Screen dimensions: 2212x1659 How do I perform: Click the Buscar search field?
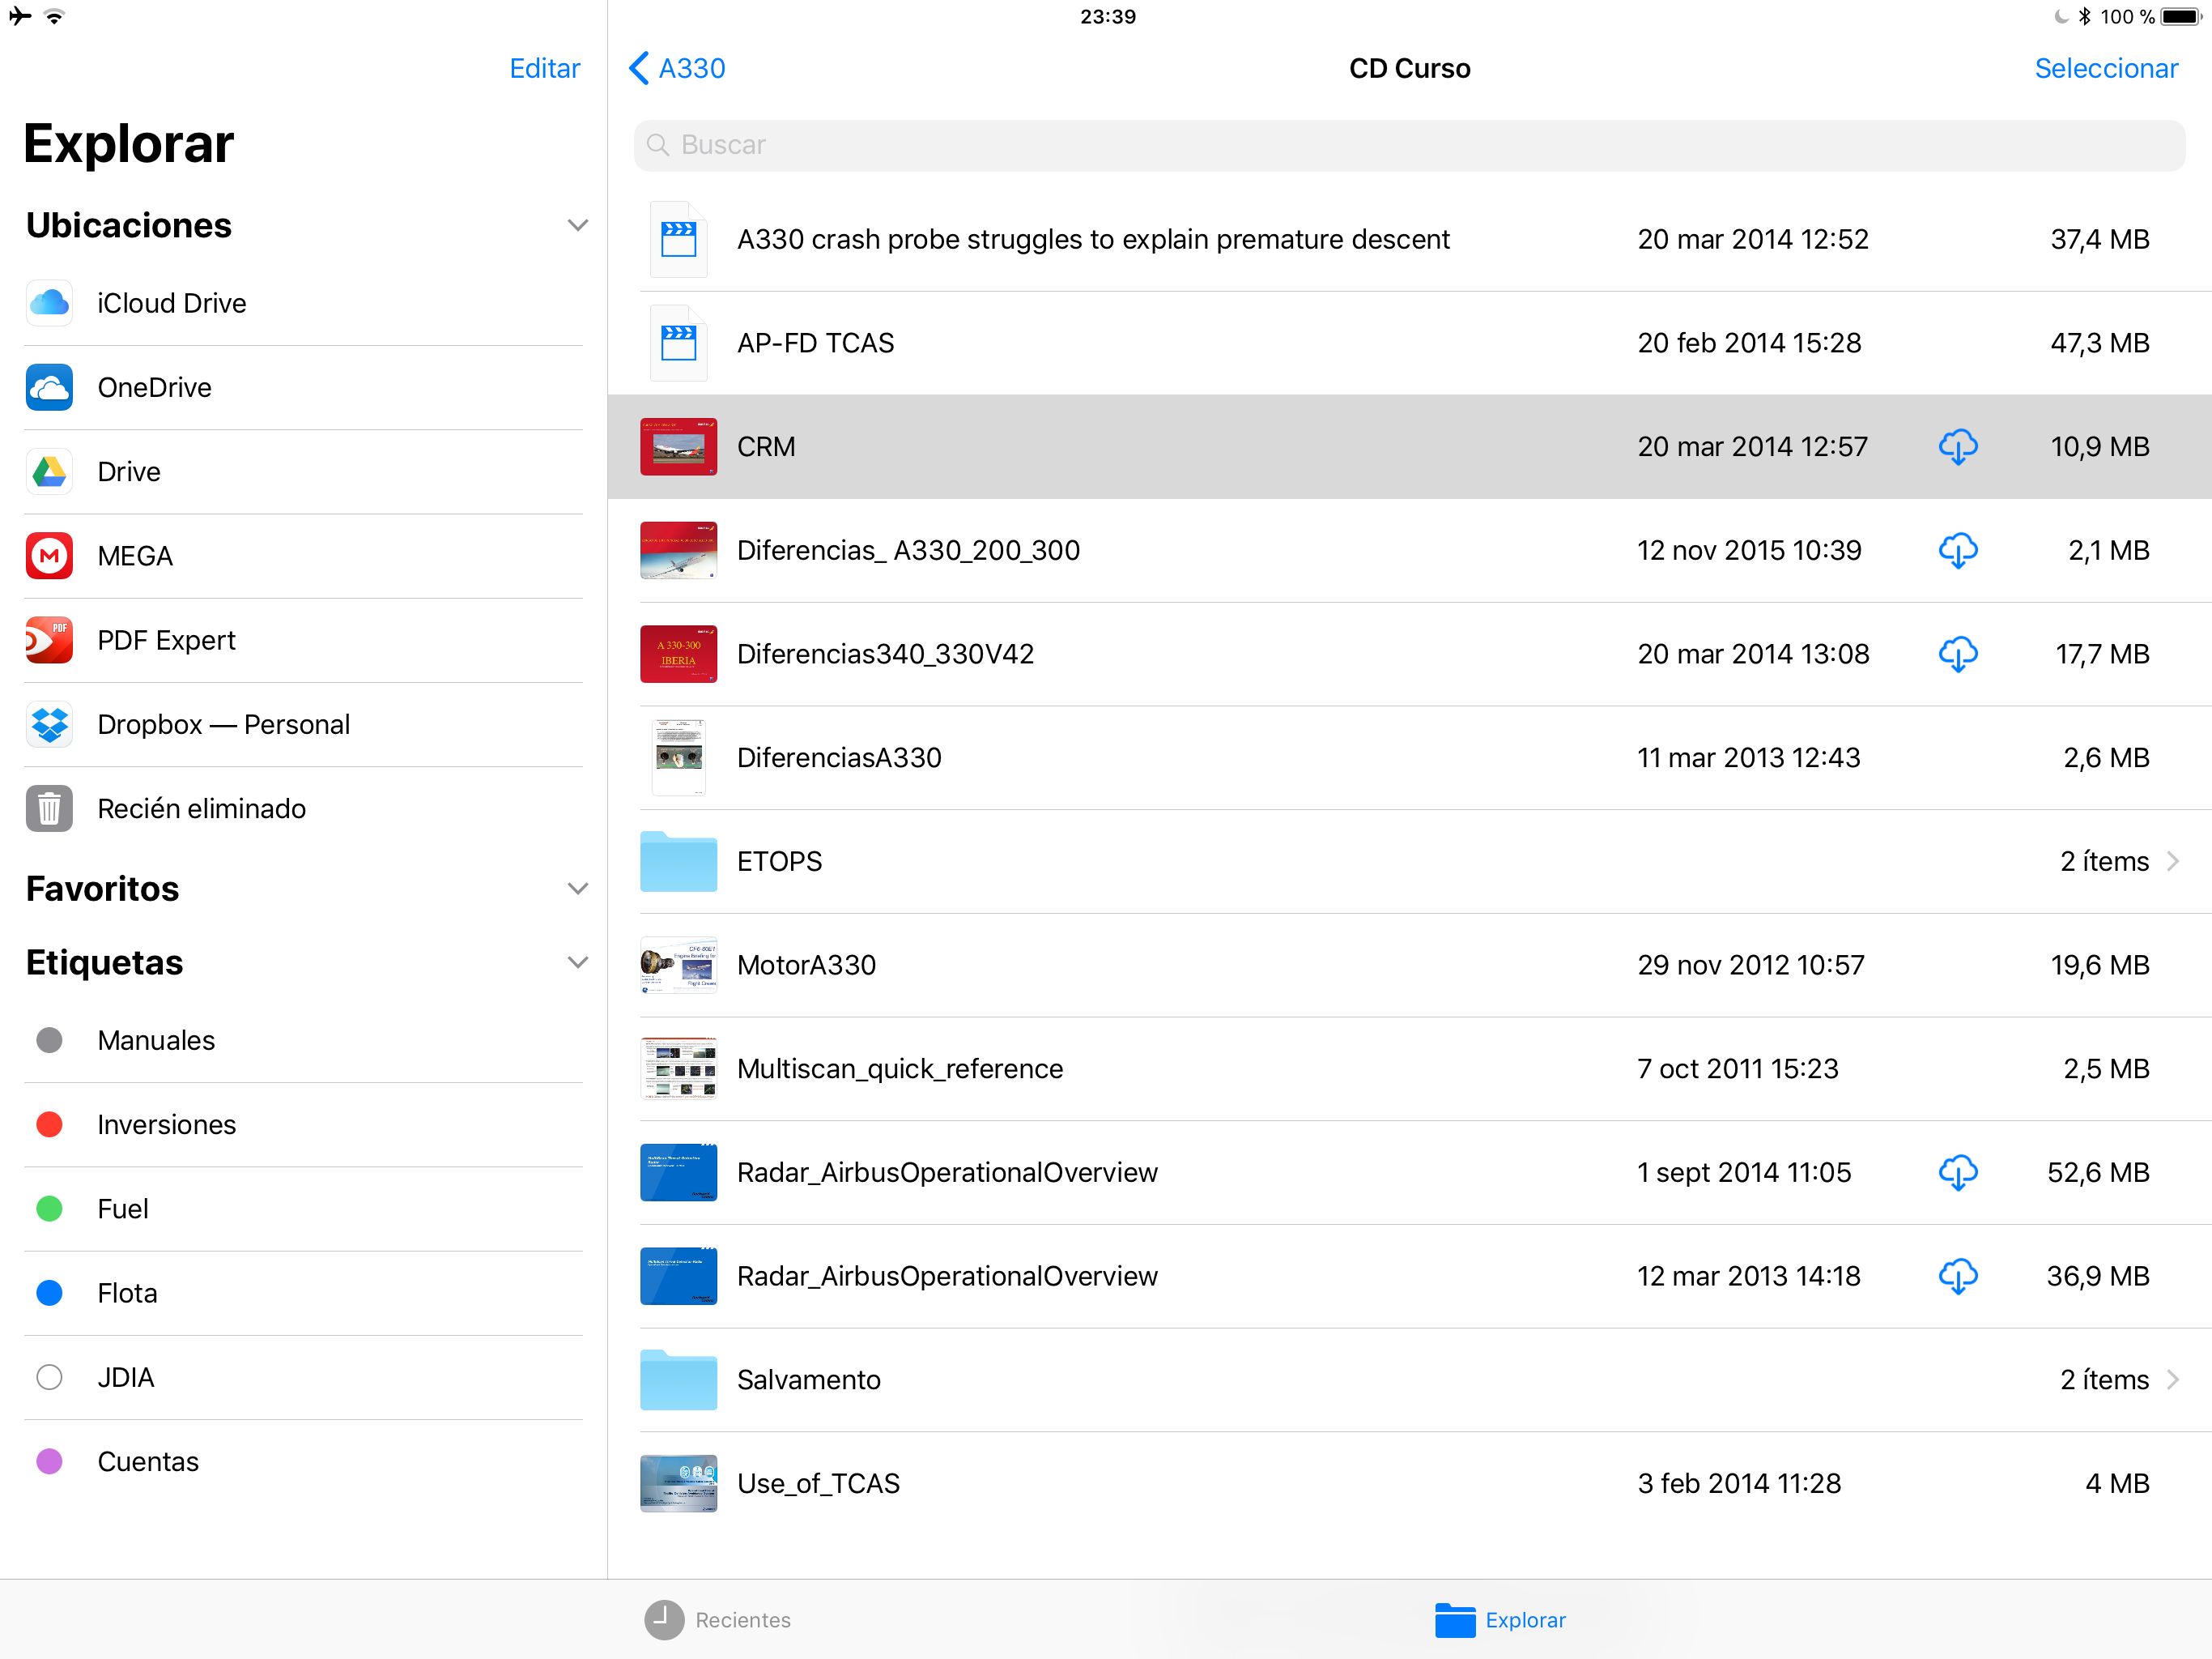coord(1408,145)
